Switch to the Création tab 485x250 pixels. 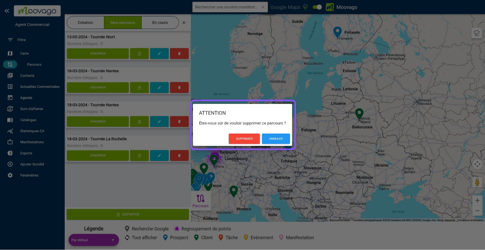(85, 22)
